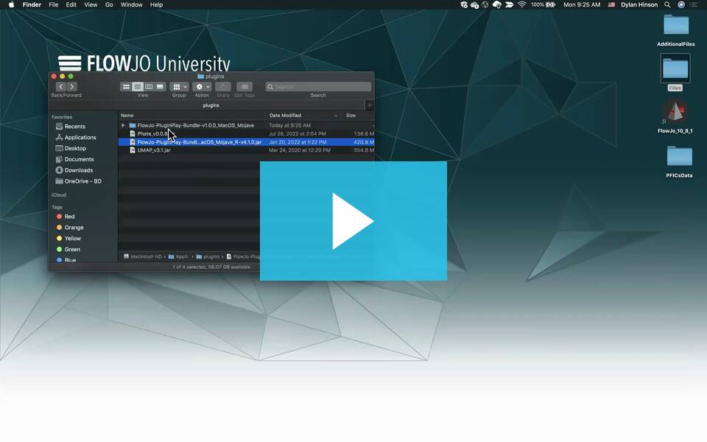Image resolution: width=707 pixels, height=442 pixels.
Task: Play the FlowJo University video
Action: [353, 221]
